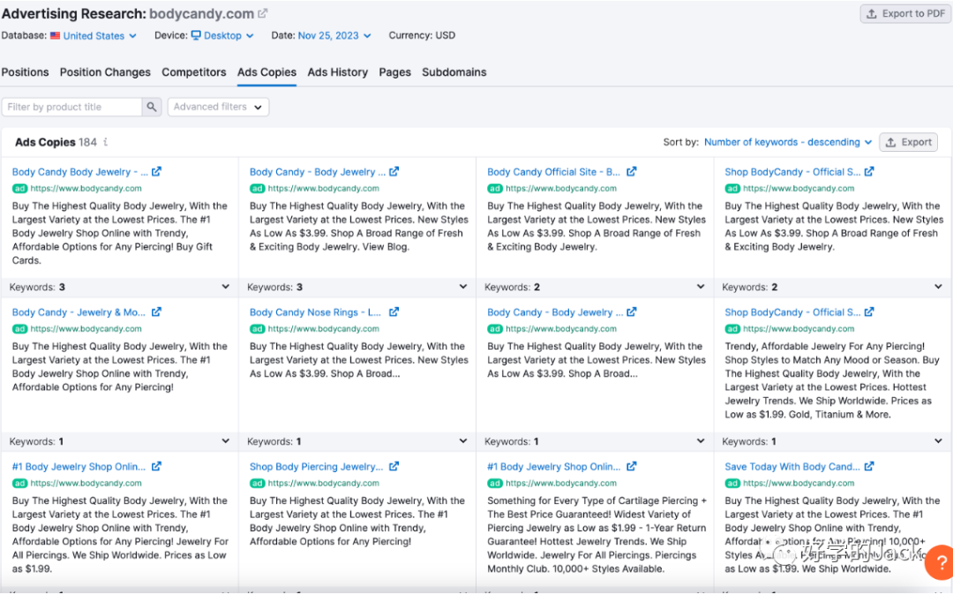This screenshot has width=953, height=594.
Task: Click the 'Ads Copies 184' heading
Action: pyautogui.click(x=56, y=142)
